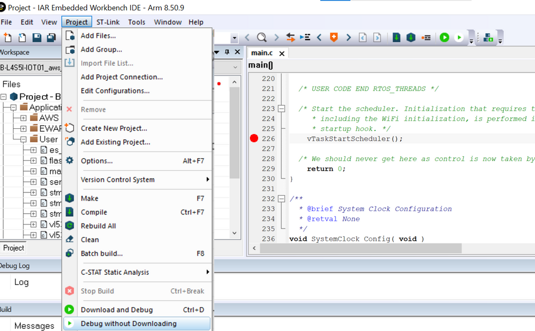Click the main() function selector field
This screenshot has height=331, width=535.
coord(391,65)
